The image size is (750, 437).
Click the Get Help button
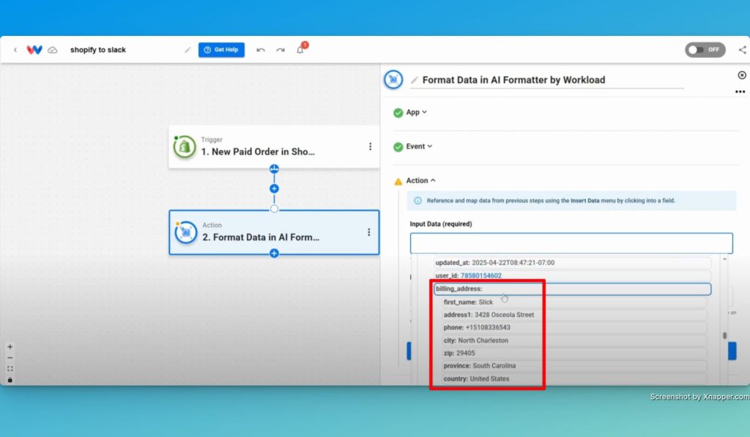coord(221,50)
